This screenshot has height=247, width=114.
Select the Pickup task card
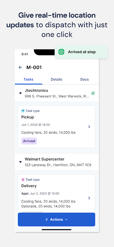(56, 127)
